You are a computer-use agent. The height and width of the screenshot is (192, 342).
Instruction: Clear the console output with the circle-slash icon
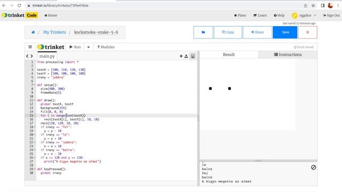(x=314, y=167)
